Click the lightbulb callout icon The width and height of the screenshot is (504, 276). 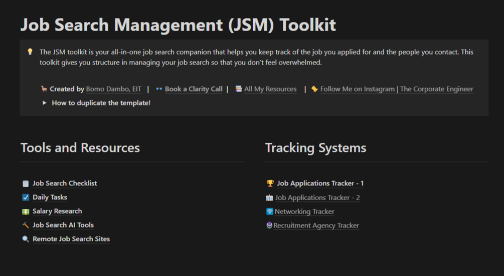click(x=30, y=51)
